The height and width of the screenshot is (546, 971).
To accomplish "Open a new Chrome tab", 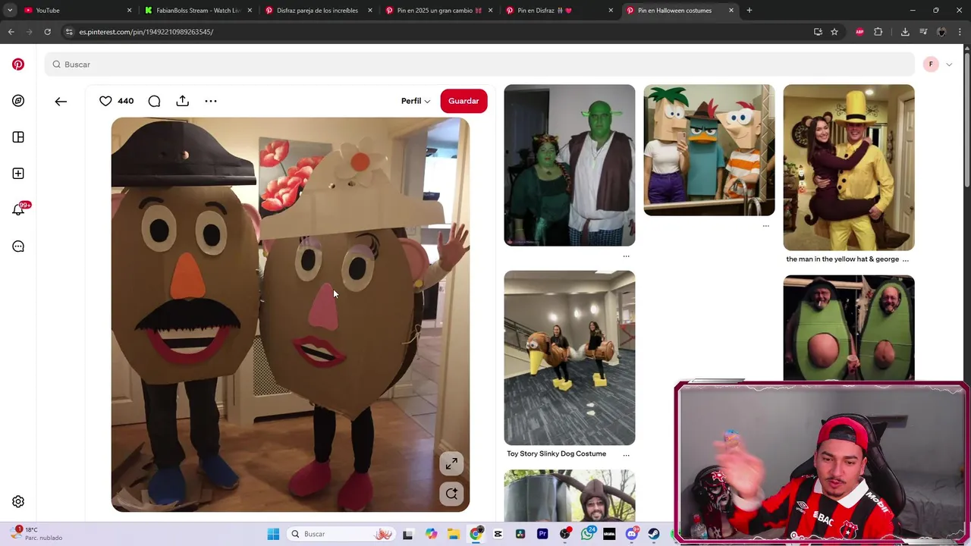I will [749, 11].
